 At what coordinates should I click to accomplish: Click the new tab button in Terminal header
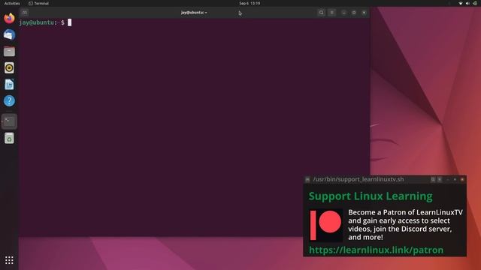pos(25,13)
